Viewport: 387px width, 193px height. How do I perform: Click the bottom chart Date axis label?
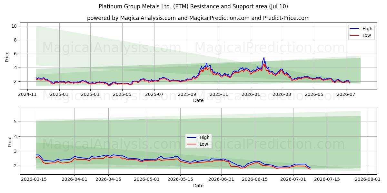point(198,186)
